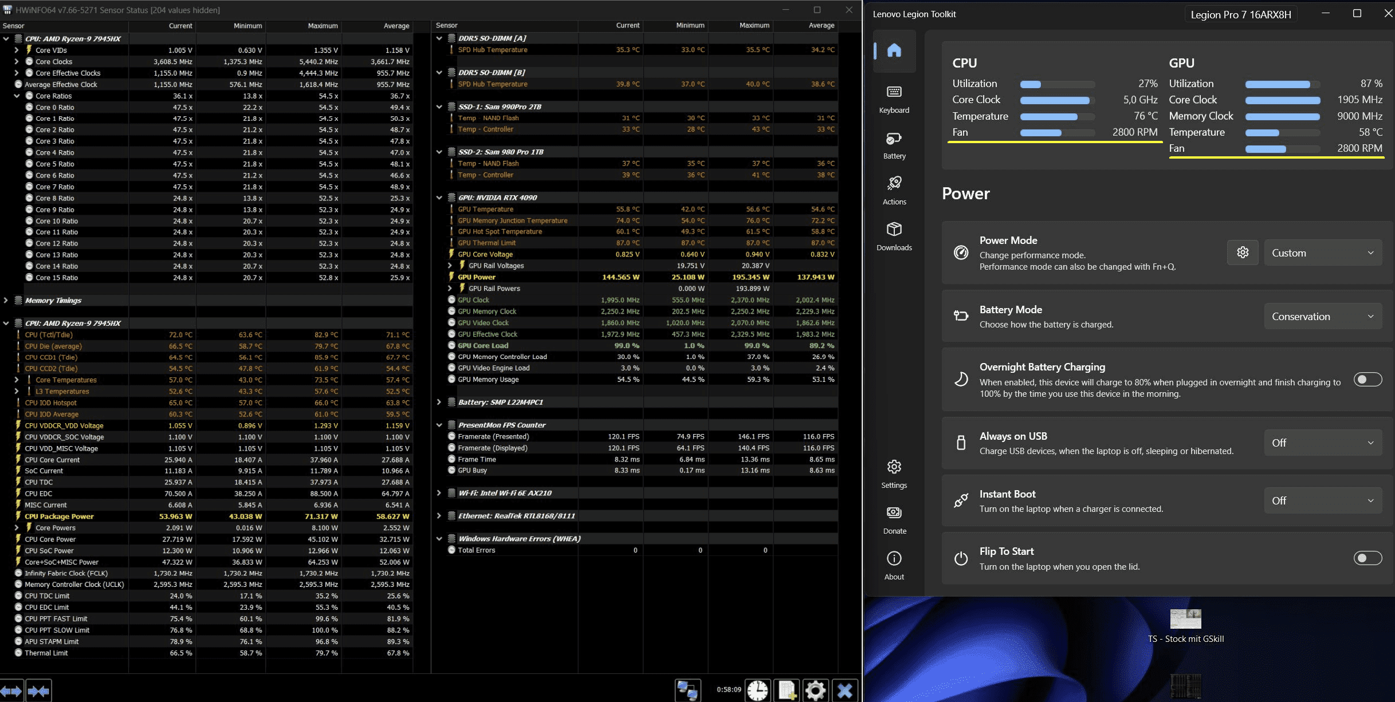The height and width of the screenshot is (702, 1395).
Task: Open the Always on USB dropdown
Action: (1322, 443)
